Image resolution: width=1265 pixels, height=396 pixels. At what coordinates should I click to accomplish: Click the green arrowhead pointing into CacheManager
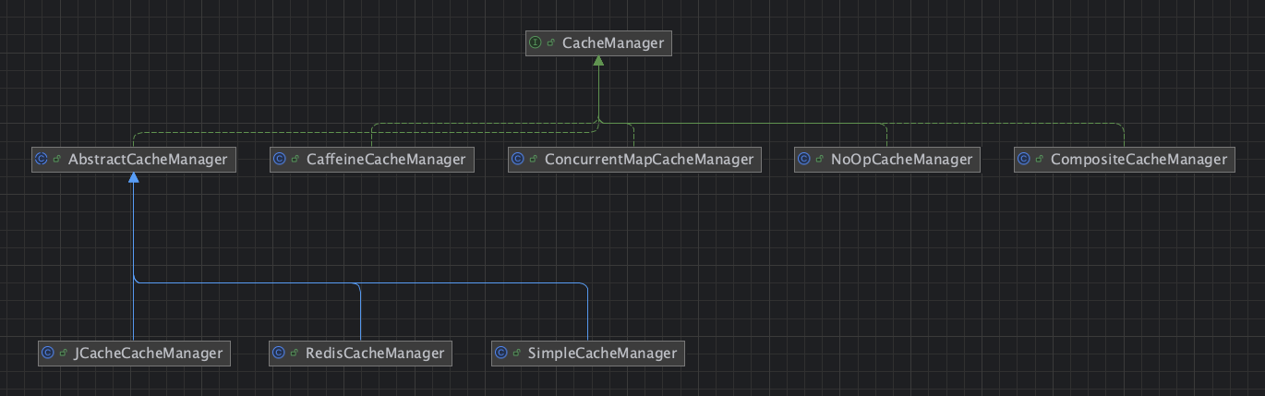coord(598,62)
